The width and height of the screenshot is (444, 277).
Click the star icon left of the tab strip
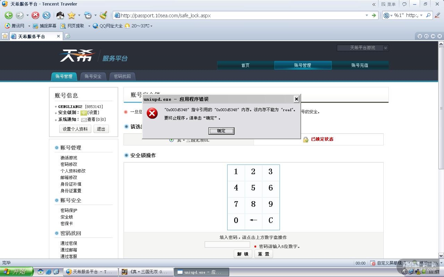[x=5, y=36]
